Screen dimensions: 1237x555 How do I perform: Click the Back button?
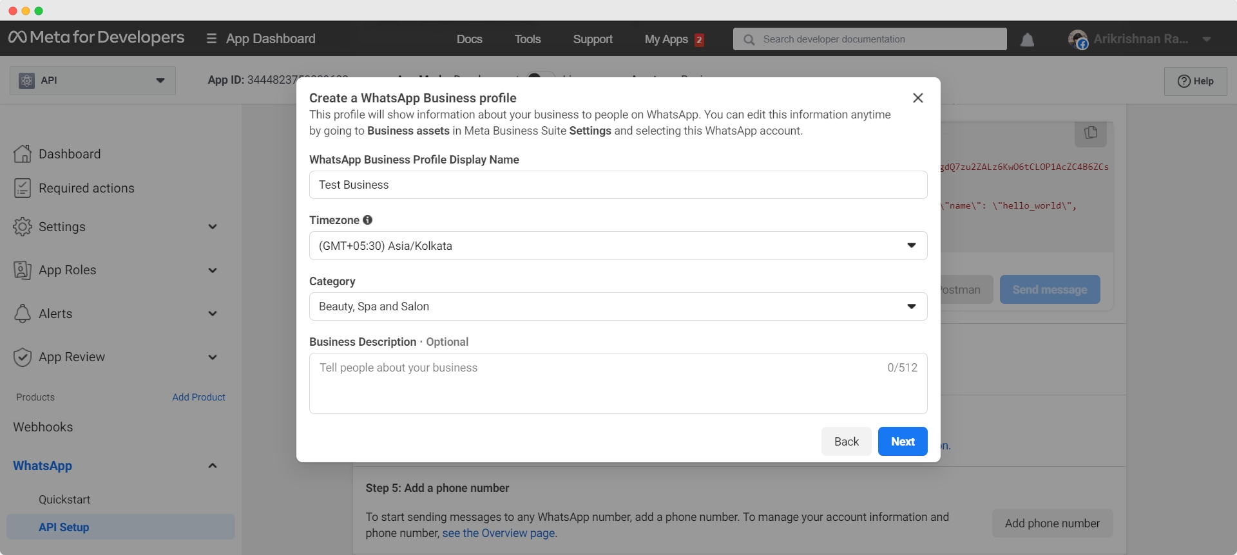[847, 441]
